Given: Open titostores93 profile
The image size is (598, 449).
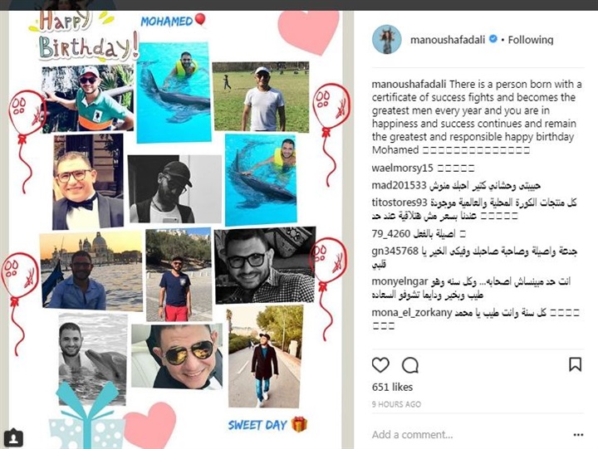Looking at the screenshot, I should pos(399,203).
